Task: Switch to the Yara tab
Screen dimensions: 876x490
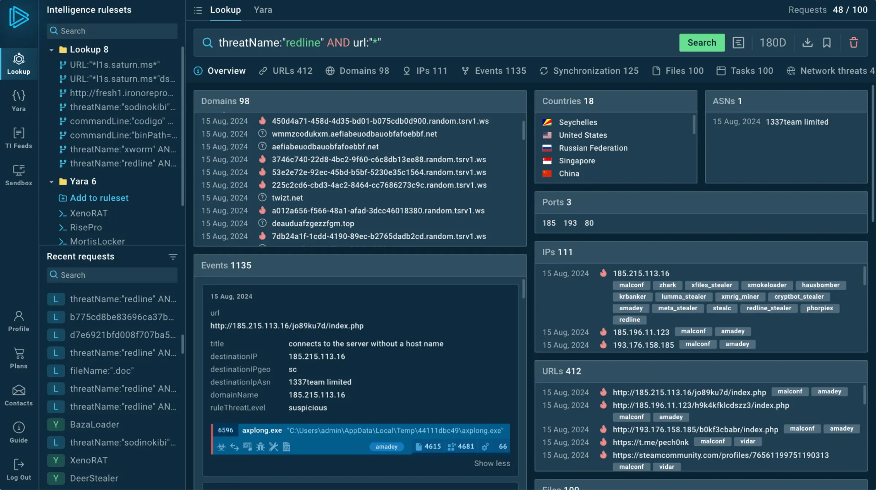Action: click(263, 10)
